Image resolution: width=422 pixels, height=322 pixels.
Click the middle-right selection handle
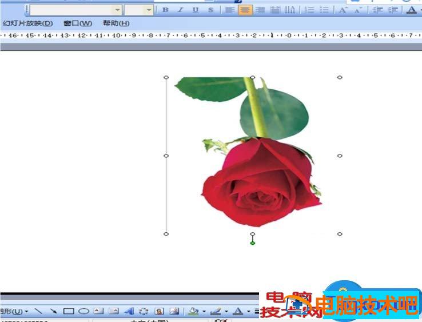[x=340, y=156]
